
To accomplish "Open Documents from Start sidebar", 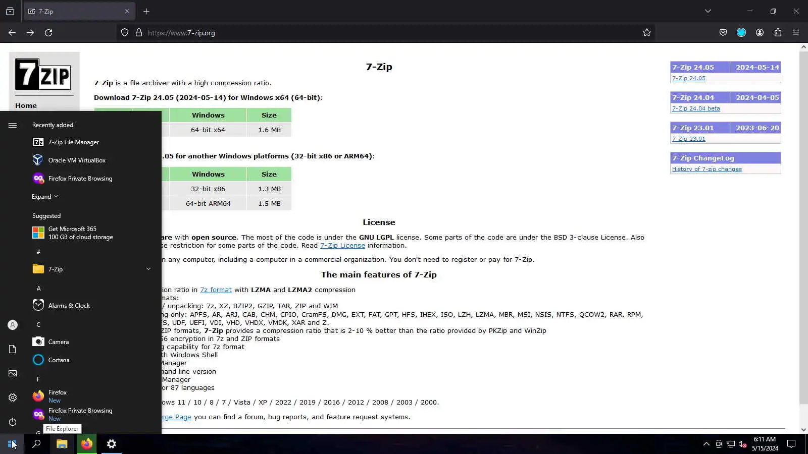I will pyautogui.click(x=13, y=349).
